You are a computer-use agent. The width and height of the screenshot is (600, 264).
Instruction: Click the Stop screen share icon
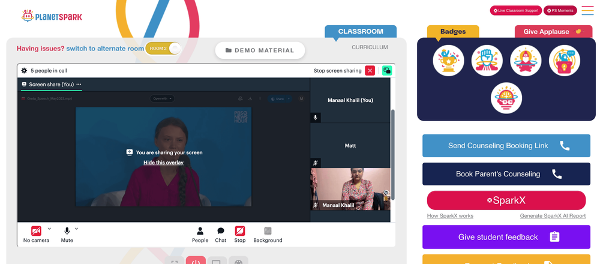[x=240, y=231]
